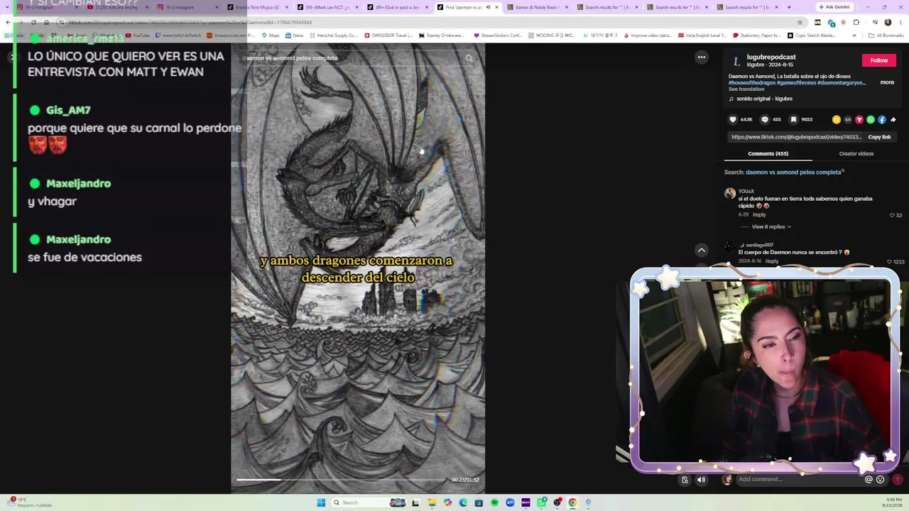Insert a mention with the @ icon

coord(869,480)
